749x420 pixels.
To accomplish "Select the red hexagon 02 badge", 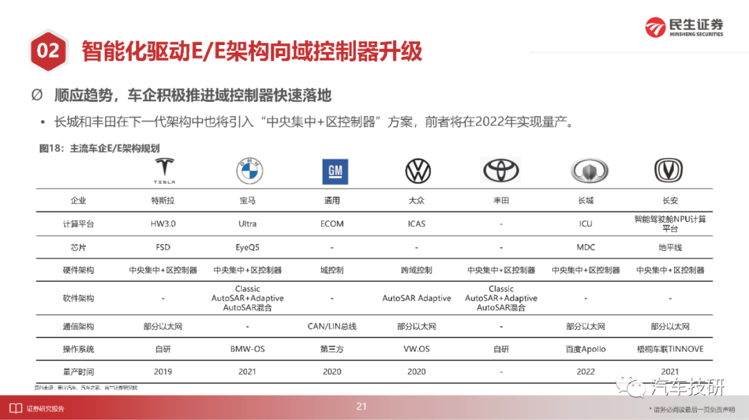I will pos(49,51).
